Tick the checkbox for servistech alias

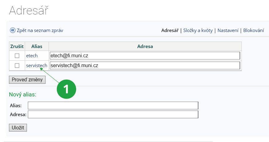17,66
